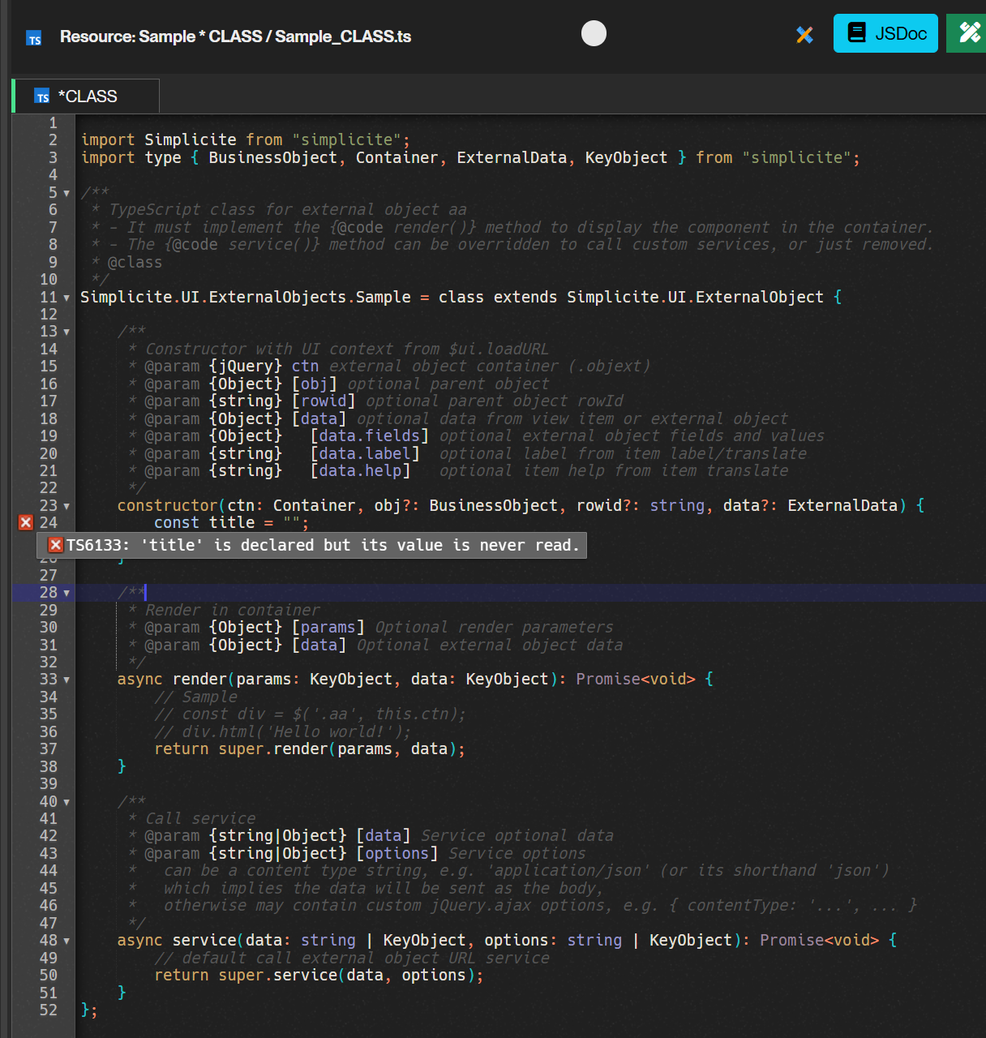Viewport: 986px width, 1038px height.
Task: Click line number 52 in the gutter
Action: [x=49, y=1010]
